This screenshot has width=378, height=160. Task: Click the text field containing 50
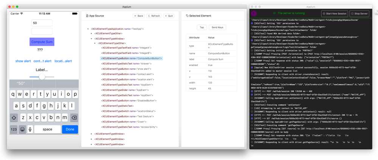pyautogui.click(x=42, y=23)
